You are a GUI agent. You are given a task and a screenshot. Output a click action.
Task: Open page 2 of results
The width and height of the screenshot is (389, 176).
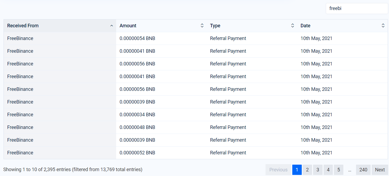pos(307,170)
